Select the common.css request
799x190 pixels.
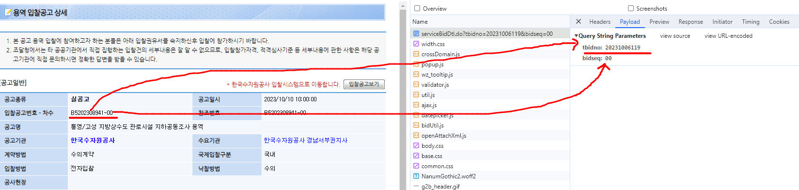coord(490,166)
